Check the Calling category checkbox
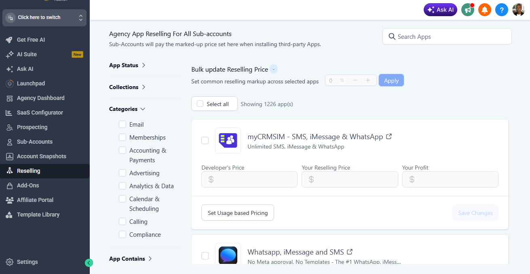The image size is (530, 274). [122, 221]
